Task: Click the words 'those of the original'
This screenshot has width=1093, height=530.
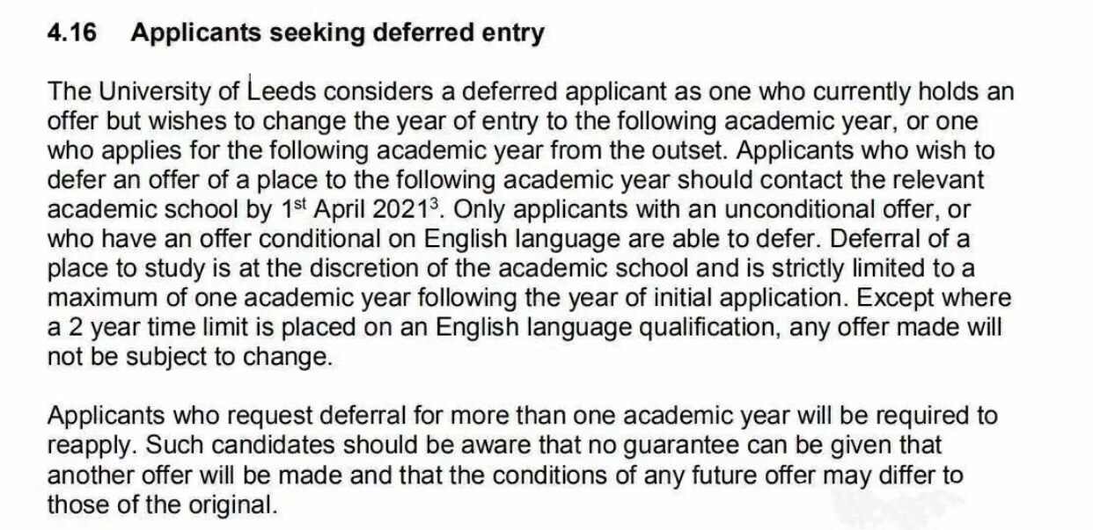Action: pyautogui.click(x=158, y=505)
